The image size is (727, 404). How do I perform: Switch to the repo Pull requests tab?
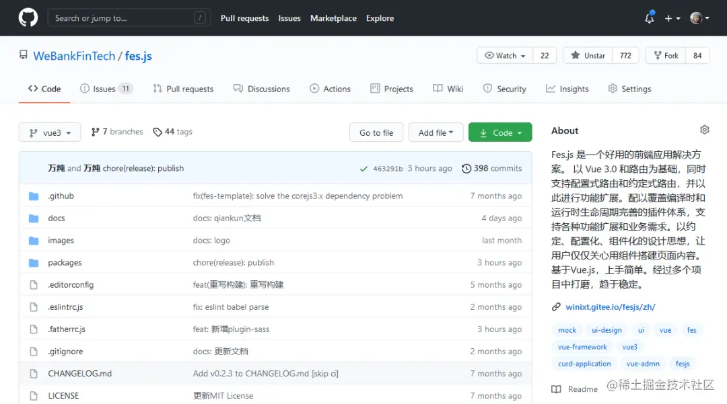point(183,89)
